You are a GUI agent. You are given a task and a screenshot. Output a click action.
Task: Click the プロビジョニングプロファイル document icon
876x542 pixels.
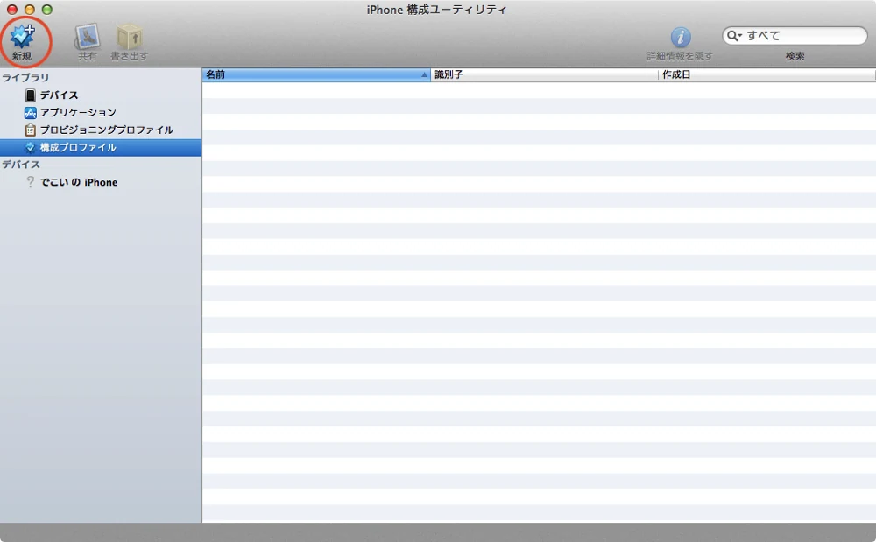tap(30, 130)
